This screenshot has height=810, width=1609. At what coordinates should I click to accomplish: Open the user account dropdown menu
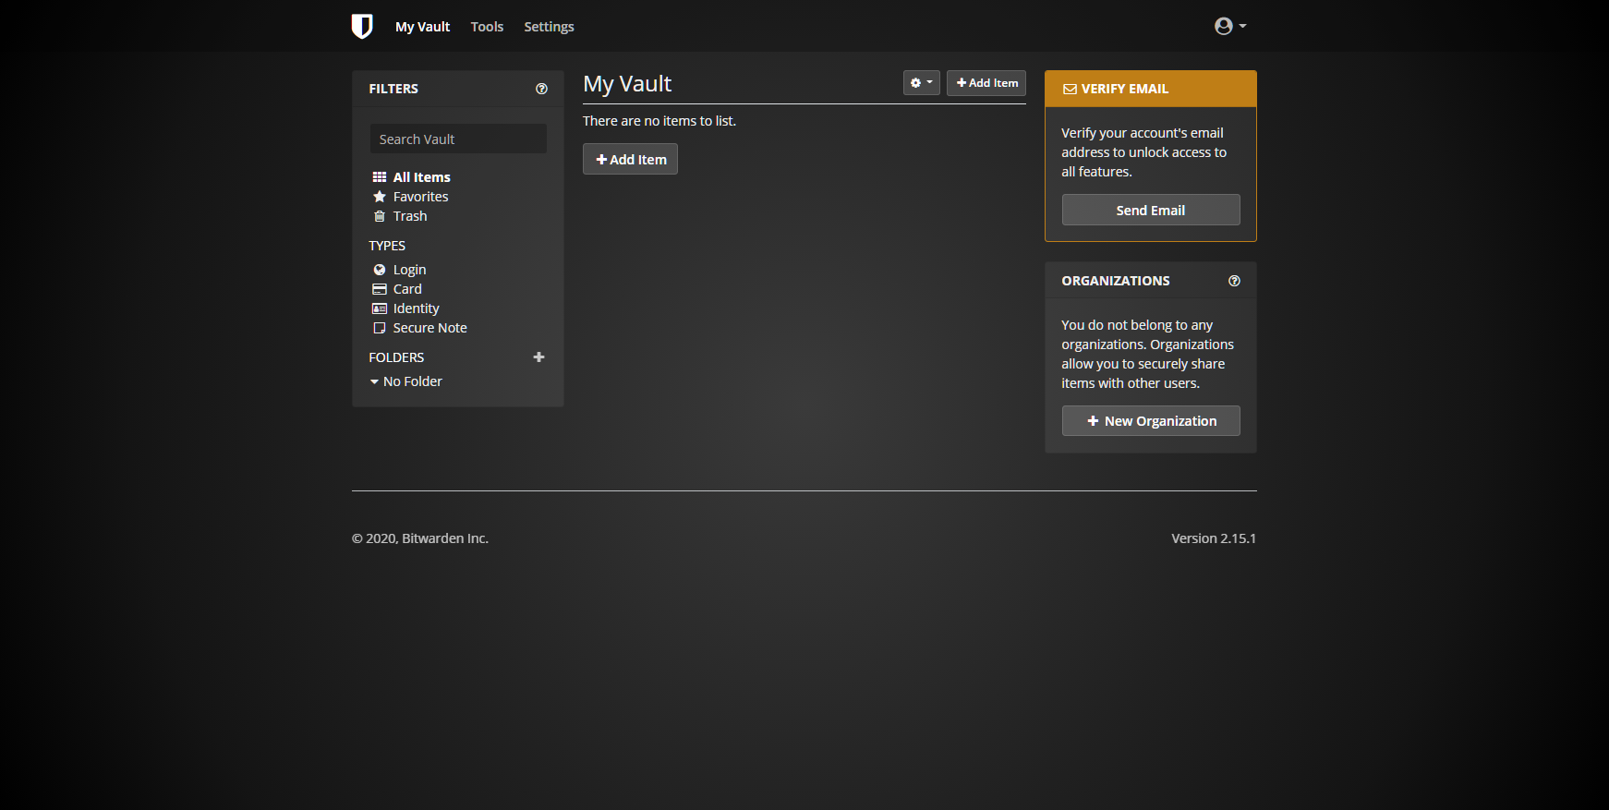tap(1229, 26)
